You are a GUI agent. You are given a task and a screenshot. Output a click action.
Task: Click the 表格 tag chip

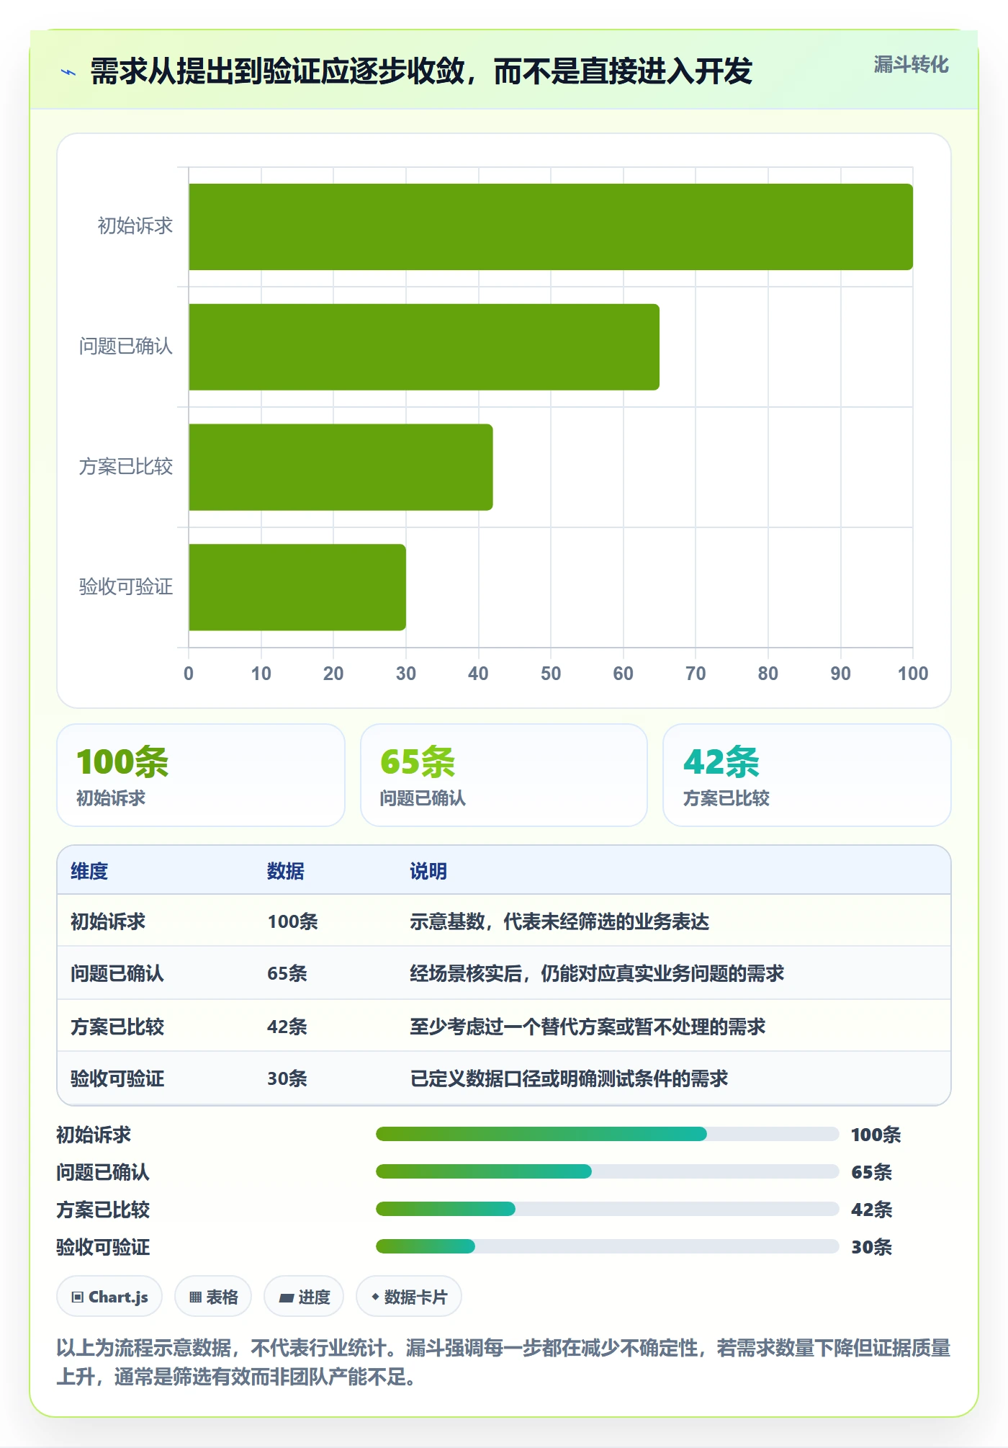pyautogui.click(x=213, y=1297)
